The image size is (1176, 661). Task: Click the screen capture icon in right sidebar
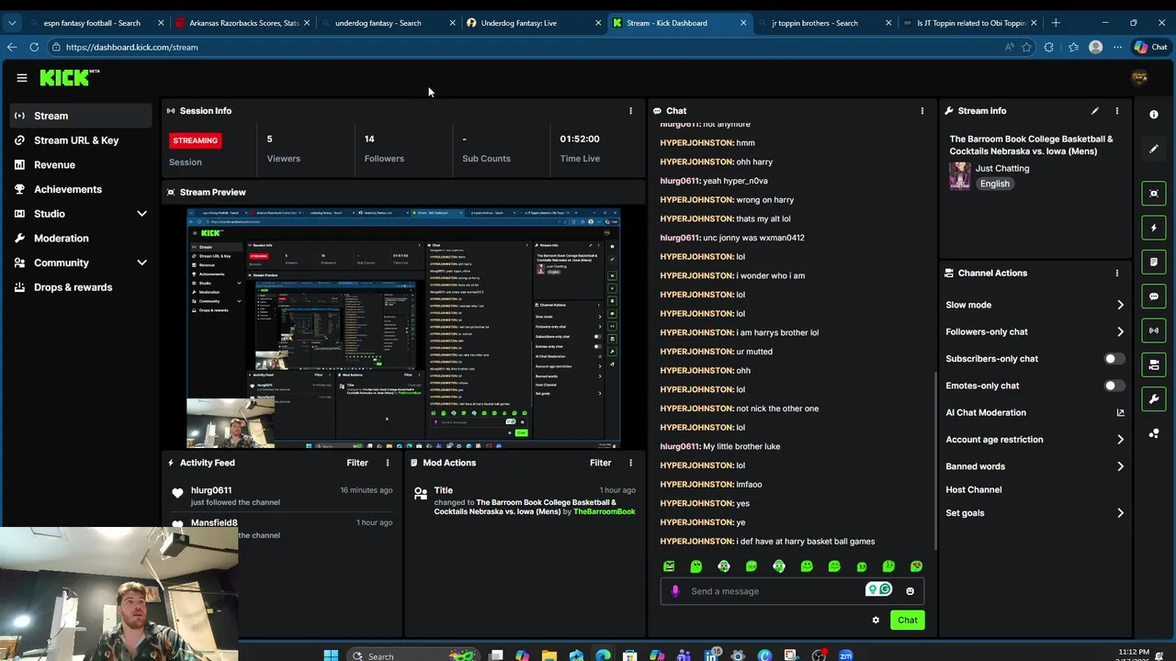click(1154, 194)
